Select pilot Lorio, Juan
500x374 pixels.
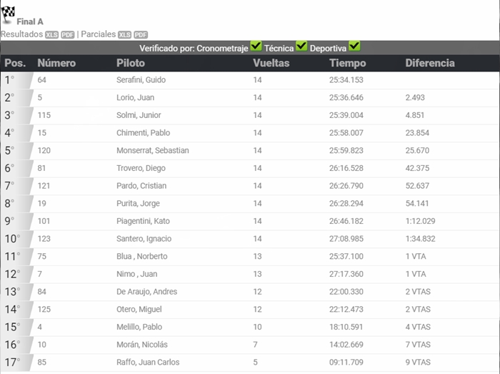point(135,97)
